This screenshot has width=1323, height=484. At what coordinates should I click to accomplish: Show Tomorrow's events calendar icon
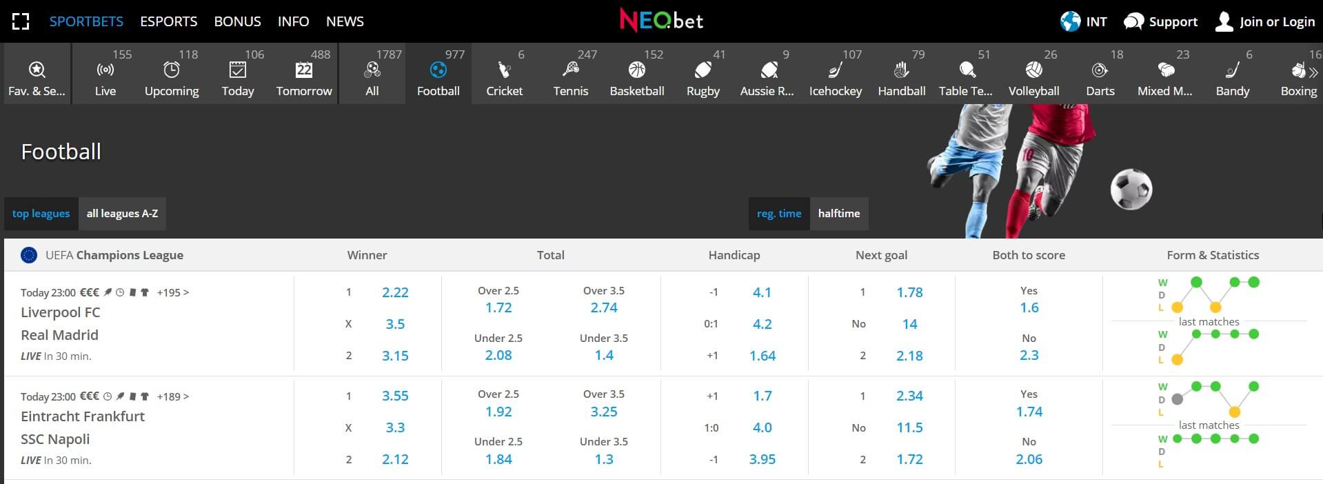304,70
